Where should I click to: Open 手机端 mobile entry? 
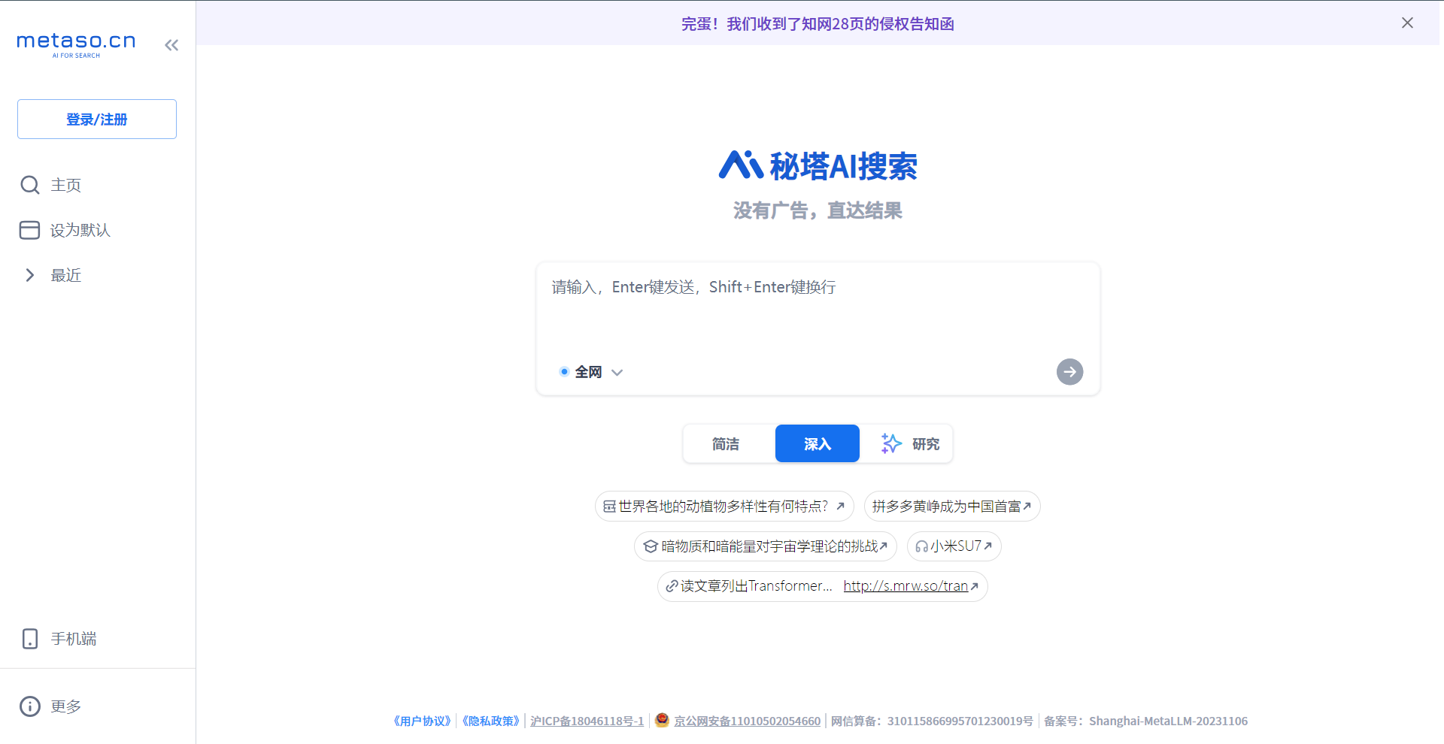tap(74, 639)
